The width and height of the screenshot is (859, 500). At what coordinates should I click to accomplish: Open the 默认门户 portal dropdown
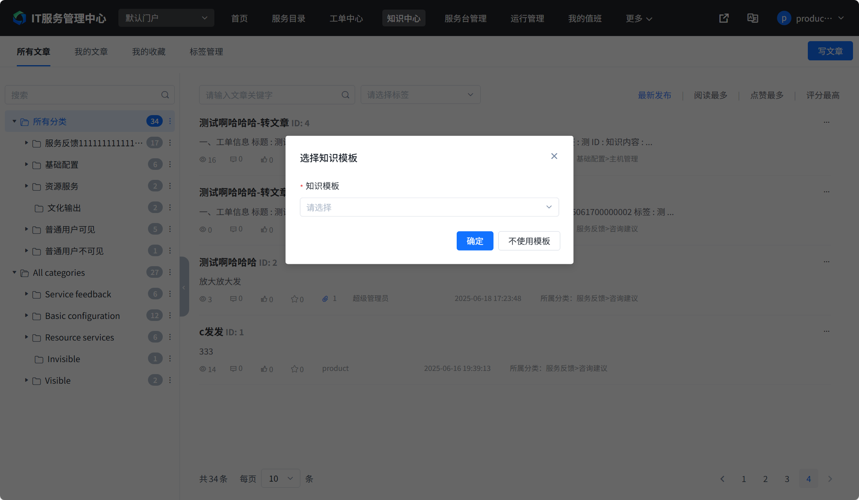tap(166, 18)
